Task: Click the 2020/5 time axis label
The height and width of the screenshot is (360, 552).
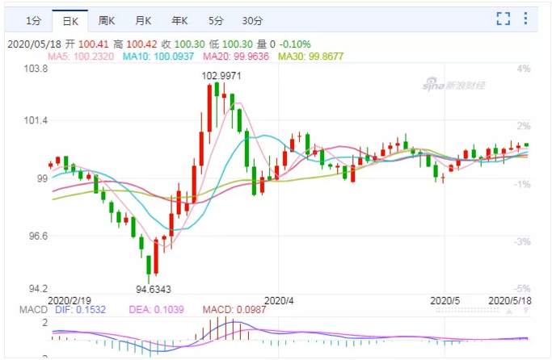Action: [445, 301]
